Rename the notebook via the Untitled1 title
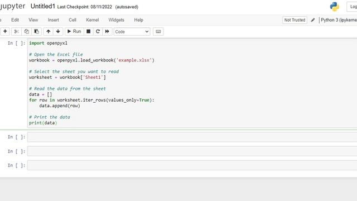 click(43, 6)
